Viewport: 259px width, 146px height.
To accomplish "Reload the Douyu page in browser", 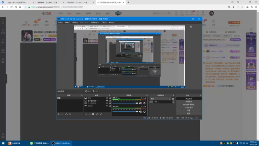I will click(x=11, y=7).
